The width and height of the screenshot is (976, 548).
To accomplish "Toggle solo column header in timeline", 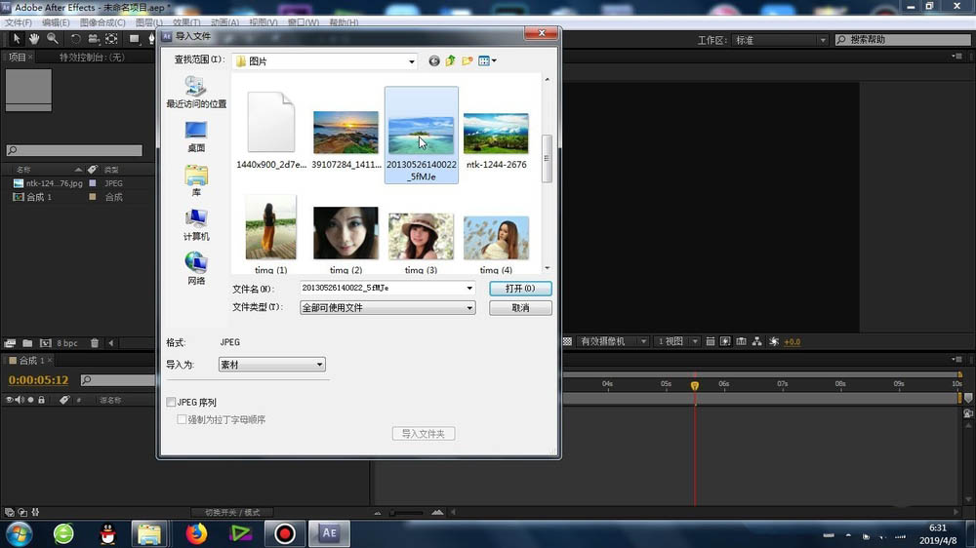I will tap(30, 400).
